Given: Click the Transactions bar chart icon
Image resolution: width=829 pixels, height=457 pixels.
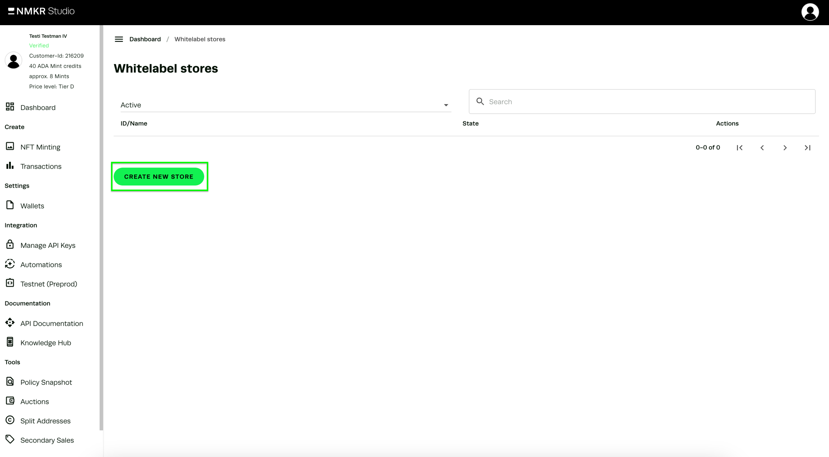Looking at the screenshot, I should coord(10,166).
